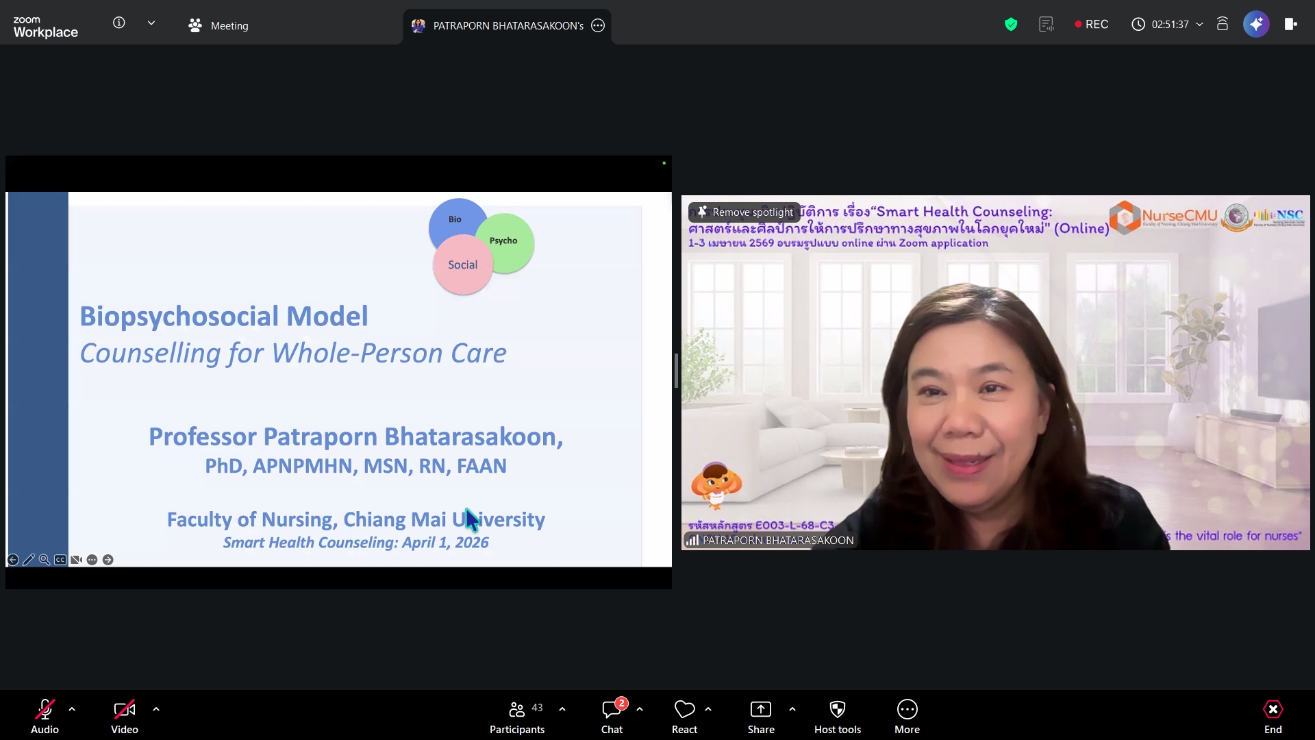
Task: Toggle slideshow closed captions CC
Action: [60, 560]
